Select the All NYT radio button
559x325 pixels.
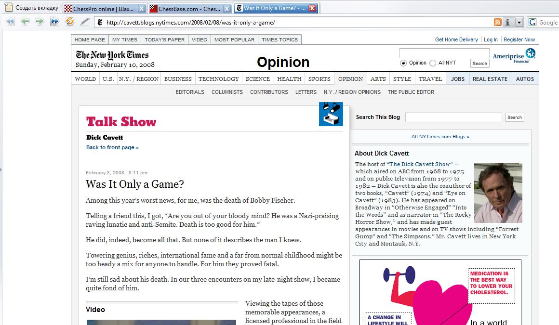(432, 63)
